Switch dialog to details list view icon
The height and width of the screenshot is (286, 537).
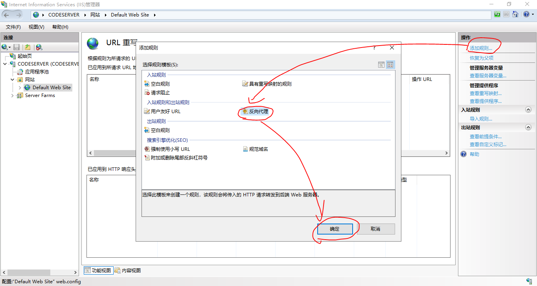381,65
